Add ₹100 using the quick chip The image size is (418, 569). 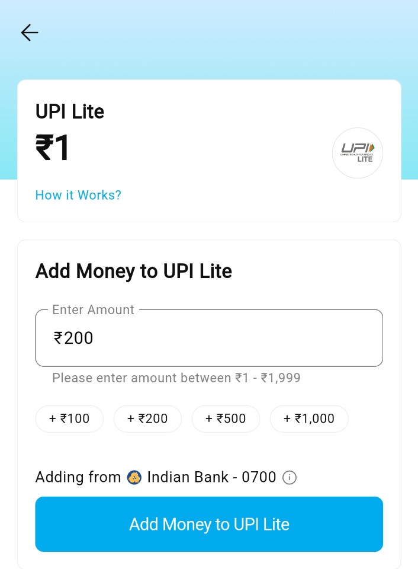[69, 418]
